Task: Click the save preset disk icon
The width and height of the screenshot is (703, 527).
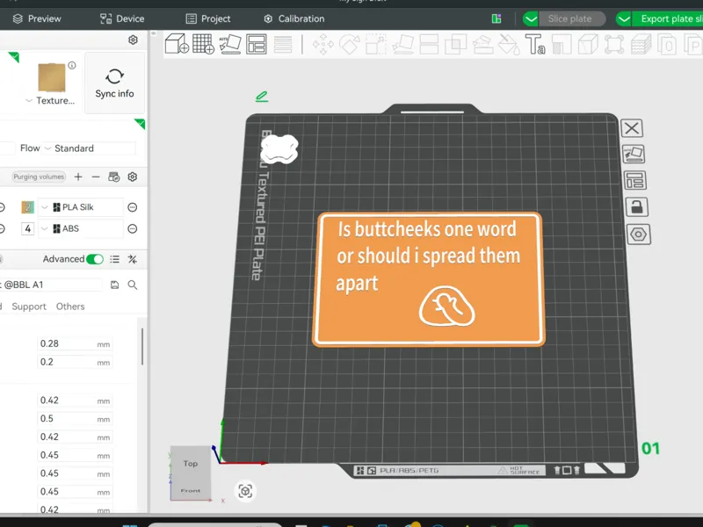Action: [114, 285]
